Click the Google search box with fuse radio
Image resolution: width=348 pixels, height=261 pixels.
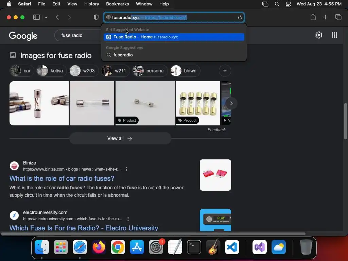(78, 35)
